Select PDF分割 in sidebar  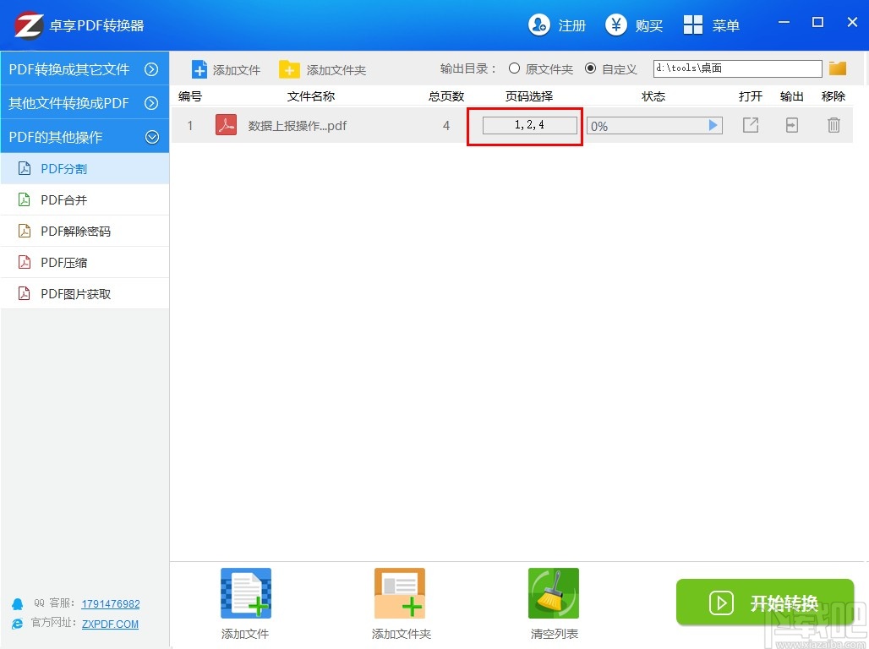[85, 168]
